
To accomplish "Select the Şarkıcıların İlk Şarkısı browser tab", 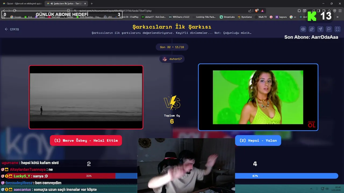I will point(66,3).
